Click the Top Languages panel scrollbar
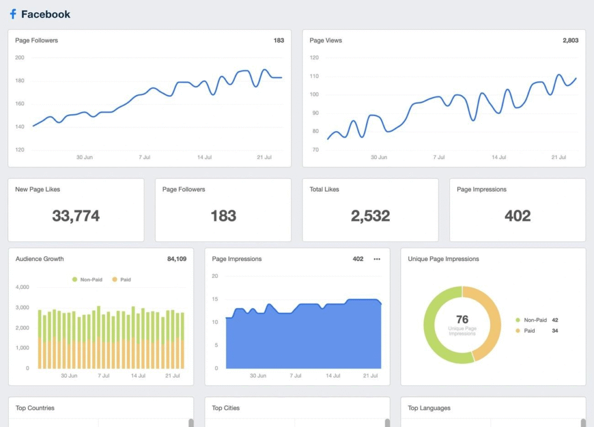Viewport: 594px width, 427px height. (x=584, y=422)
